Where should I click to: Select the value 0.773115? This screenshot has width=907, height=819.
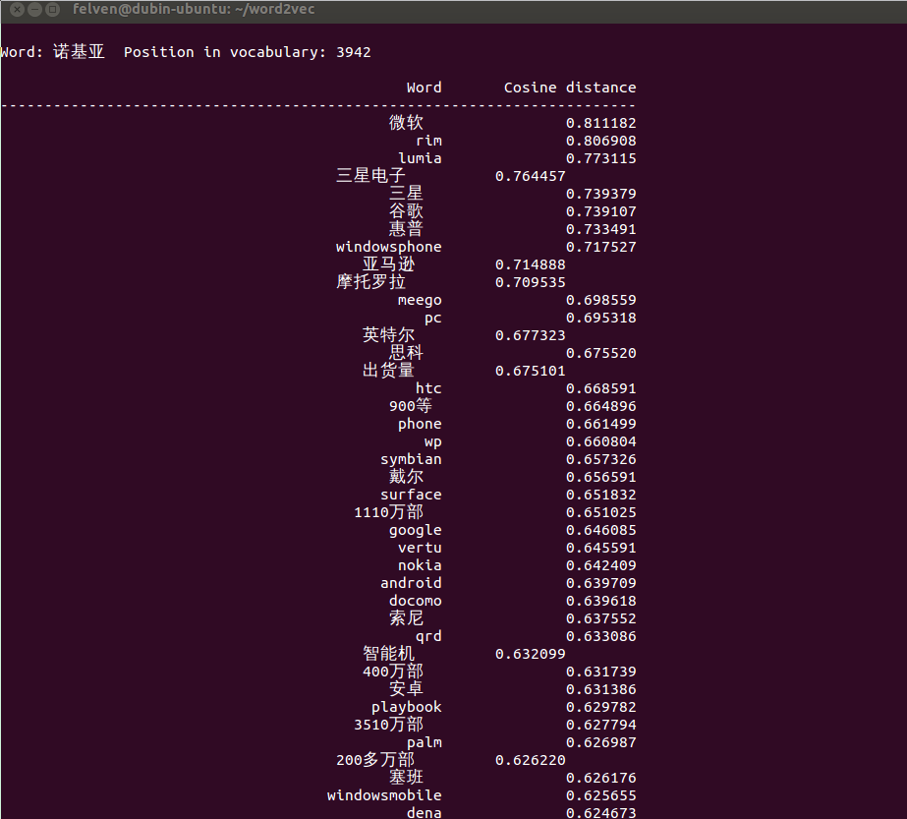[601, 158]
